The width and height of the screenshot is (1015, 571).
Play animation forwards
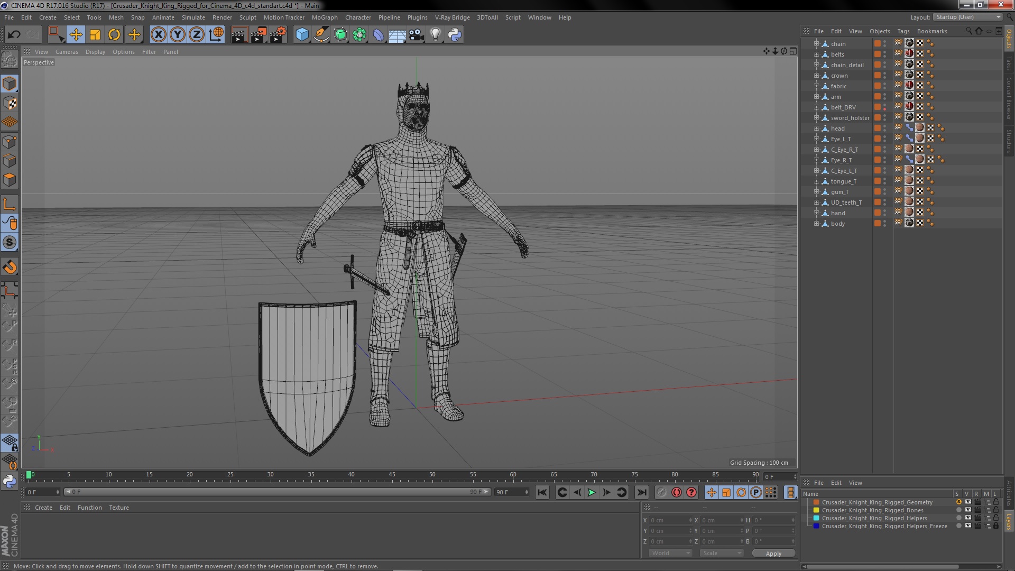[592, 492]
